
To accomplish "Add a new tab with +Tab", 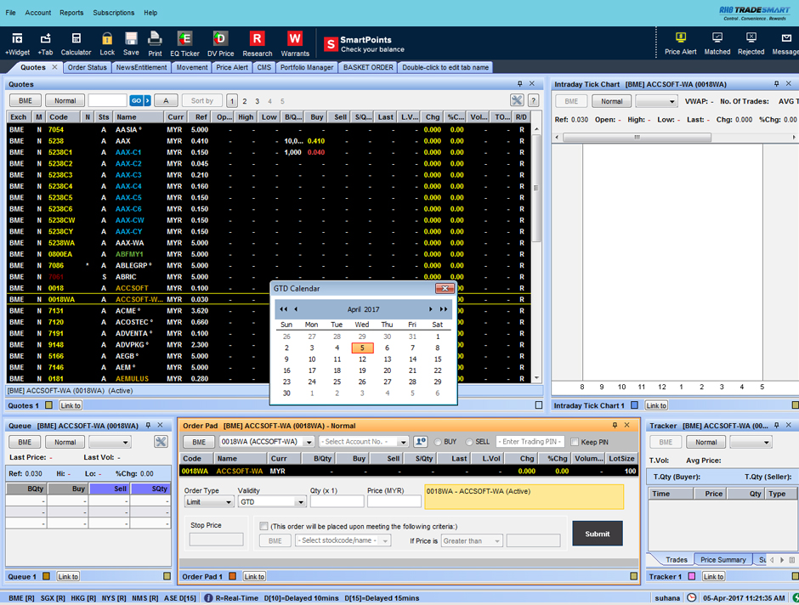I will click(45, 44).
